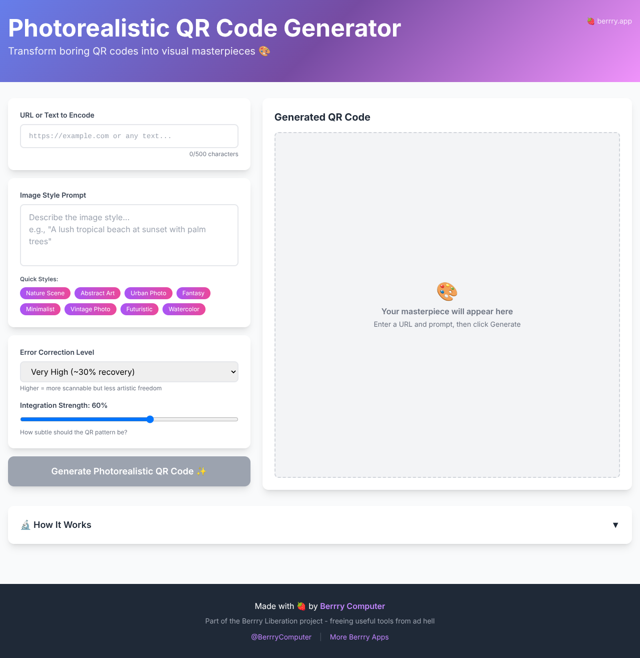The image size is (640, 658).
Task: Click Generate Photorealistic QR Code
Action: [129, 471]
